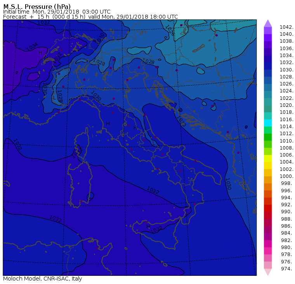
Task: Click the L low-pressure marker over Sardinia
Action: (90, 198)
